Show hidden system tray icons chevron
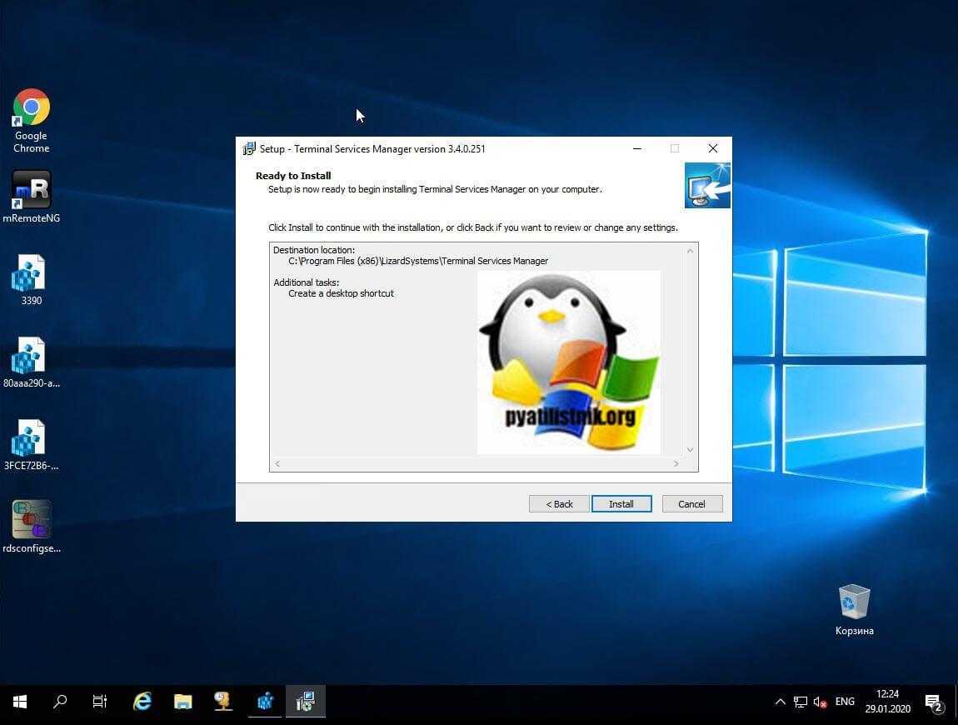The image size is (958, 725). click(x=780, y=702)
